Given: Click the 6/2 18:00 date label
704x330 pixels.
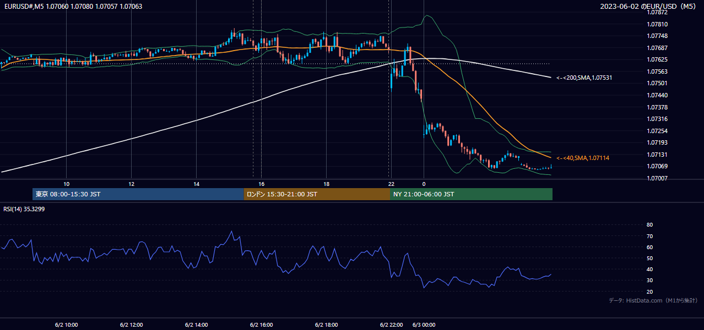Looking at the screenshot, I should [x=326, y=324].
